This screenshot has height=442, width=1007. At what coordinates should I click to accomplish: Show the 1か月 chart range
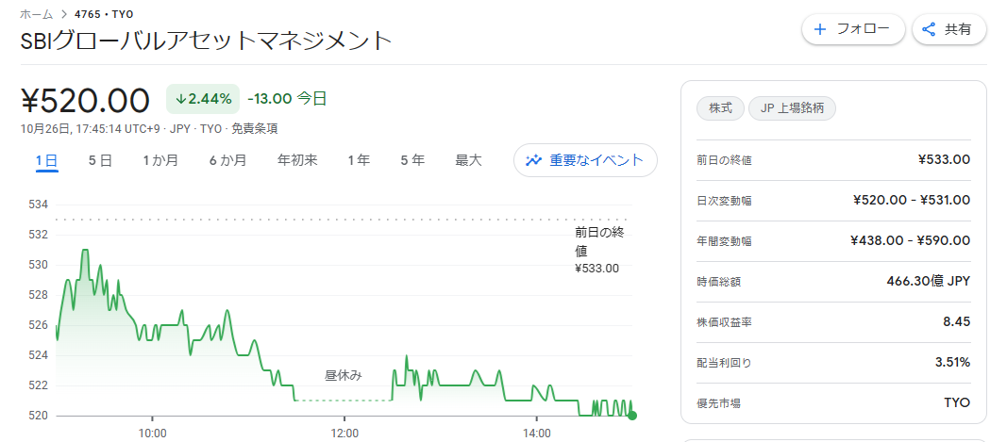click(x=160, y=160)
